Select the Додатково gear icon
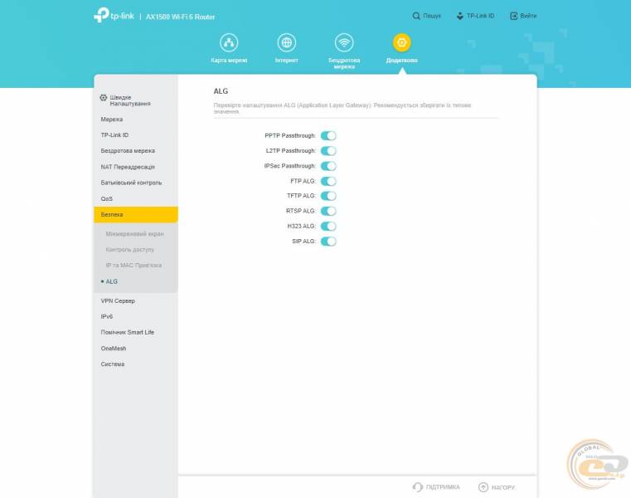This screenshot has height=498, width=631. click(401, 42)
